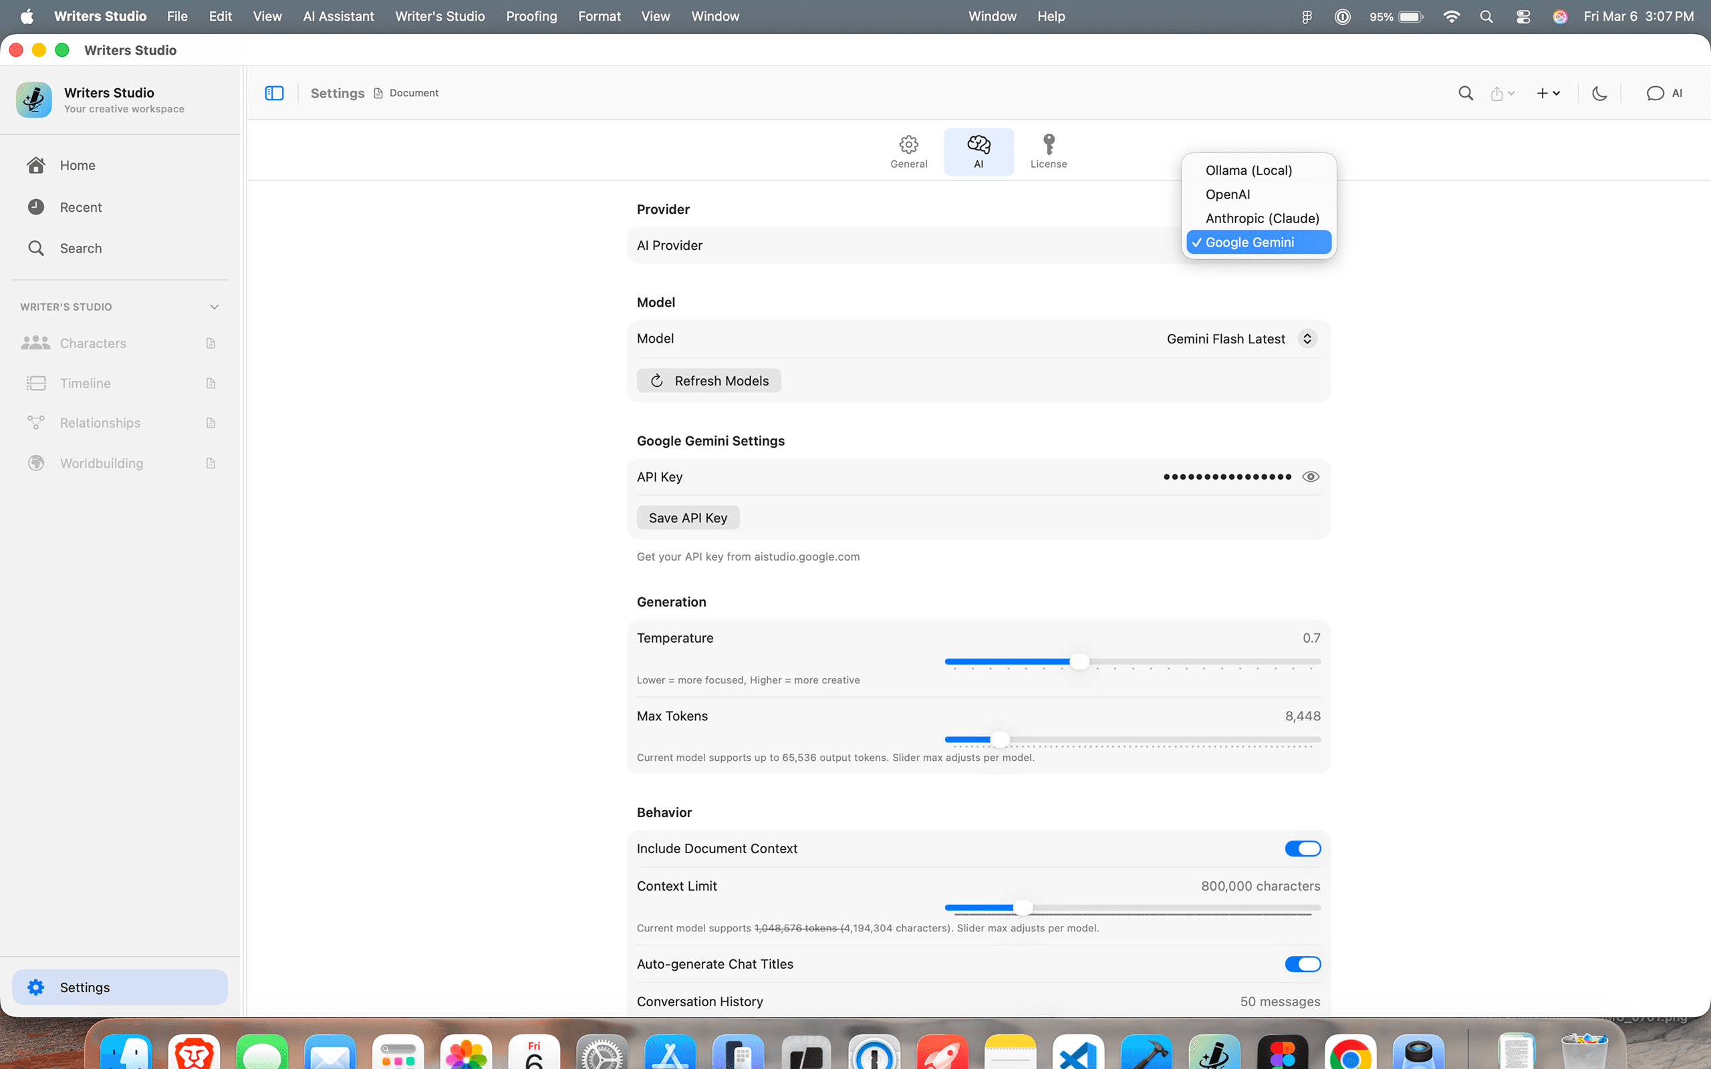Open the Worldbuilding panel in the sidebar
Image resolution: width=1711 pixels, height=1069 pixels.
click(102, 463)
